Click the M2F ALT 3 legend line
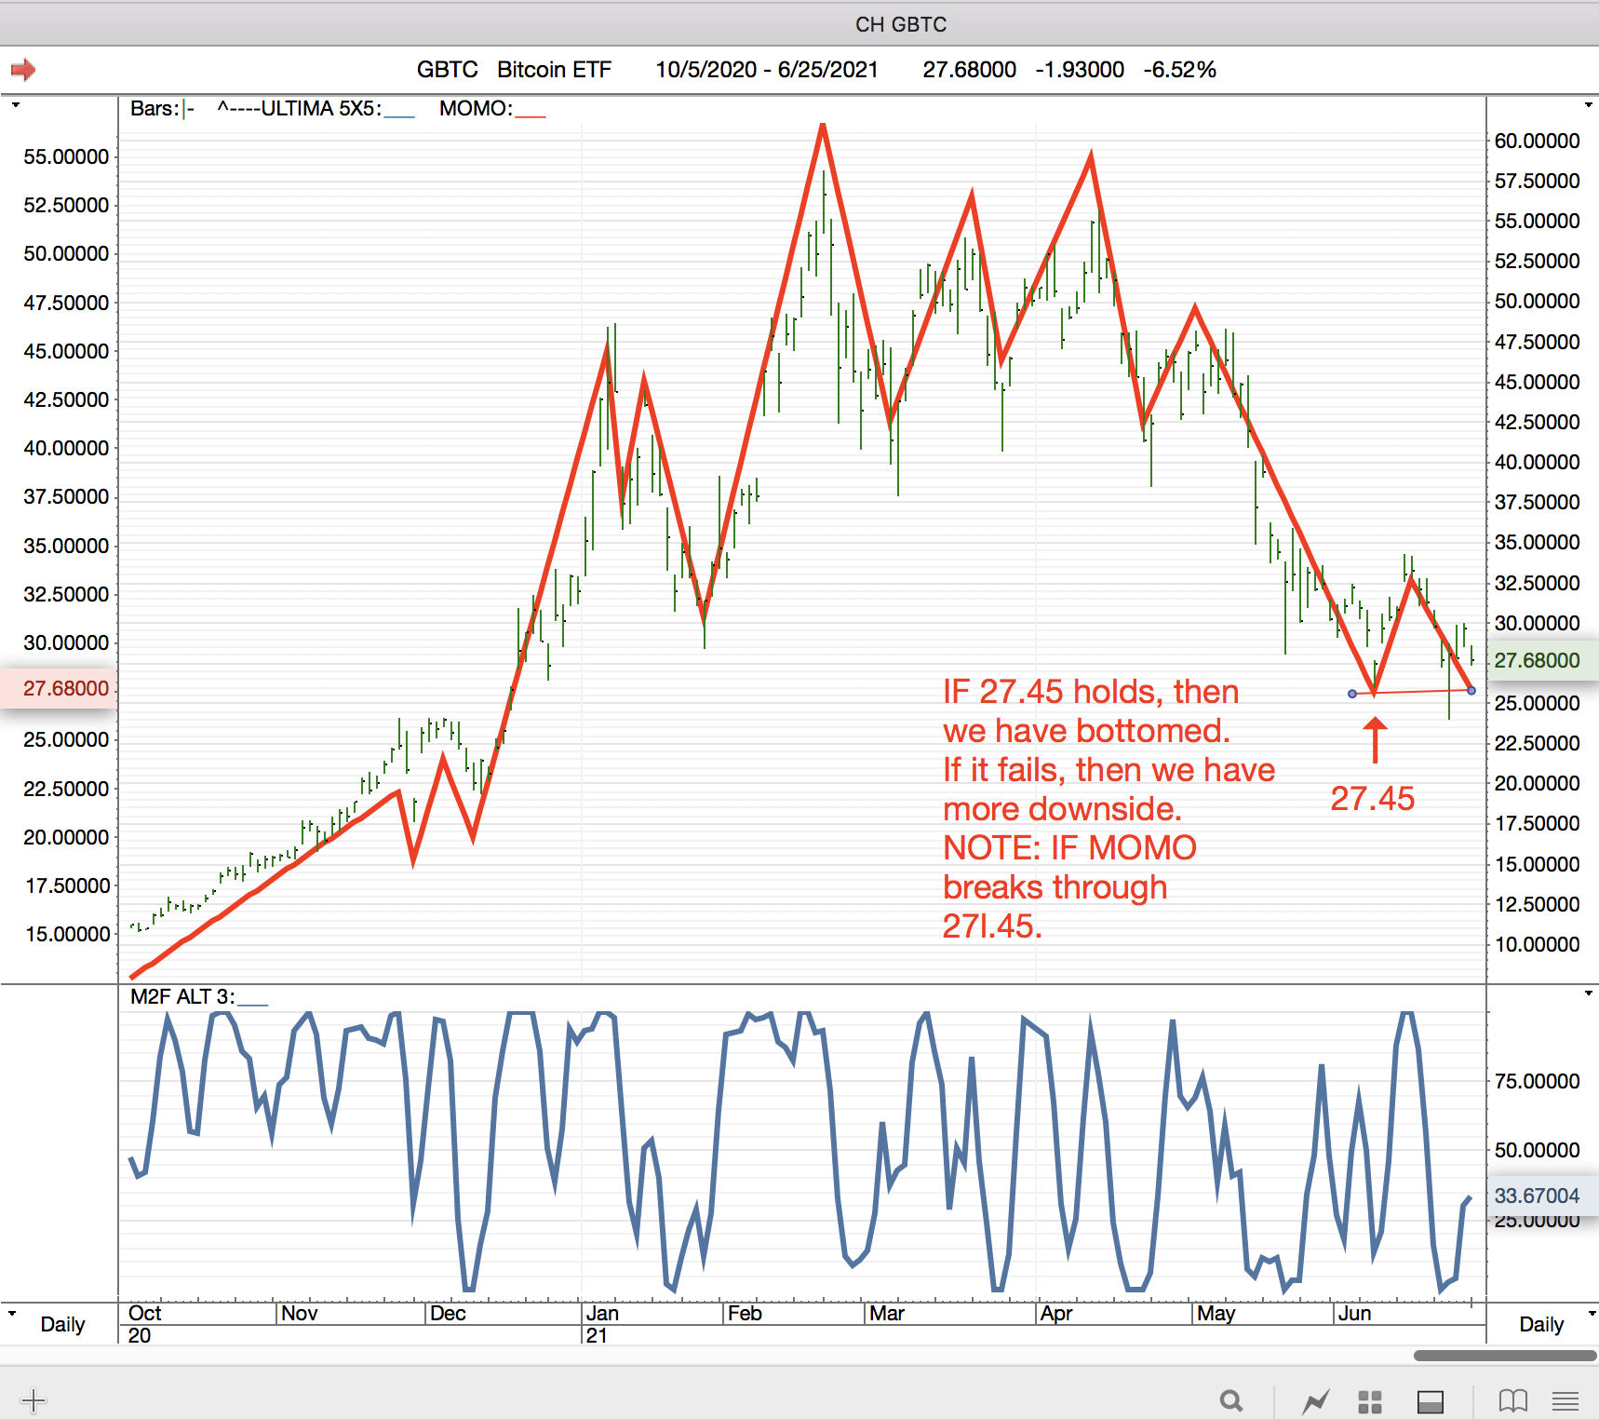 coord(252,1006)
